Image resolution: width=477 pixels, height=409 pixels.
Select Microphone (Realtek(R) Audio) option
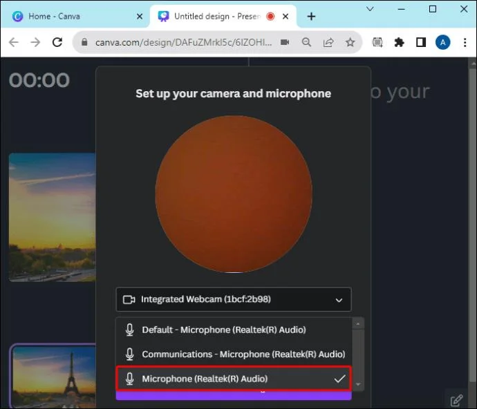234,379
